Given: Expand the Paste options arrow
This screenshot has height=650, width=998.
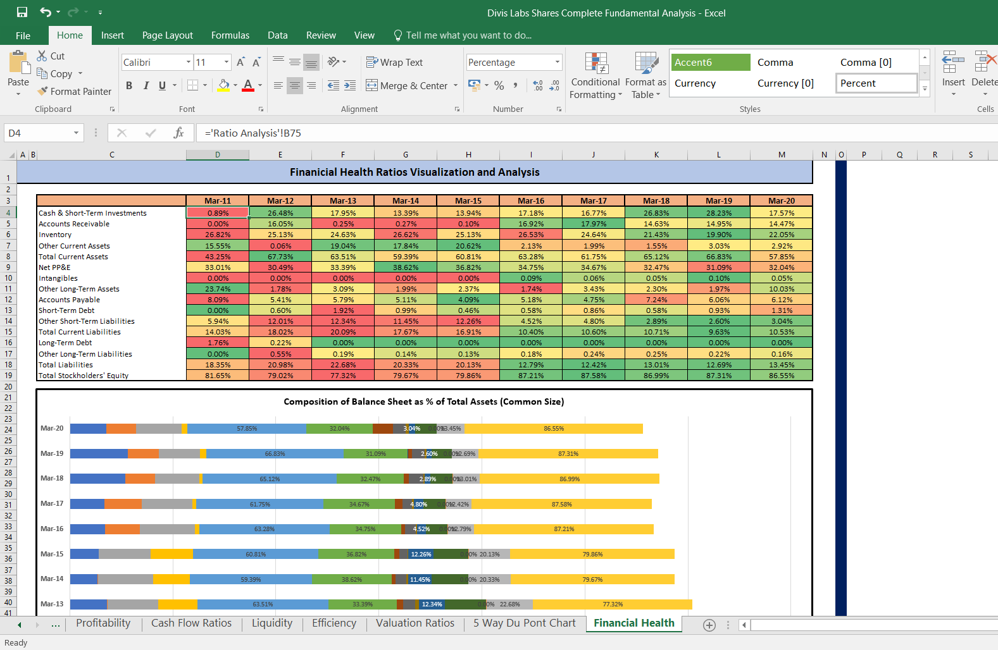Looking at the screenshot, I should pyautogui.click(x=18, y=94).
